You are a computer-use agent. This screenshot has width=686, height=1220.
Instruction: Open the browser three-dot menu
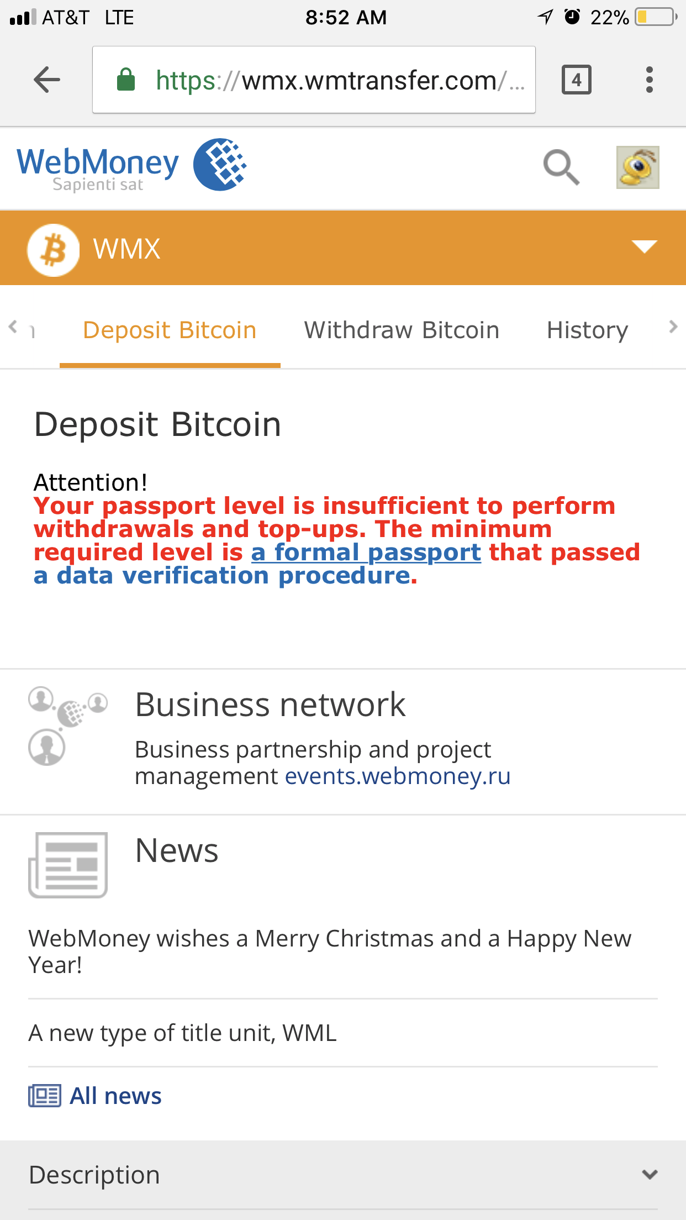649,80
